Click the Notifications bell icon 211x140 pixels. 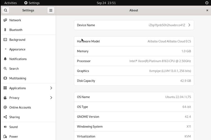point(5,59)
